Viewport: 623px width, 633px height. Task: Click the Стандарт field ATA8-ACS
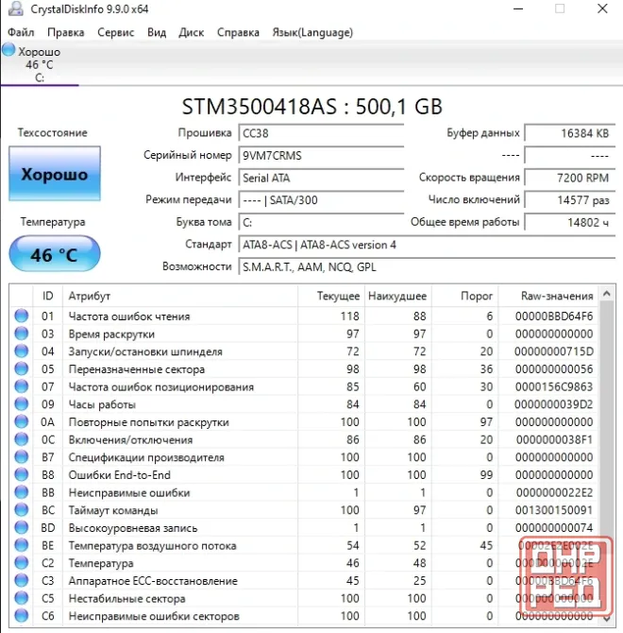click(427, 245)
